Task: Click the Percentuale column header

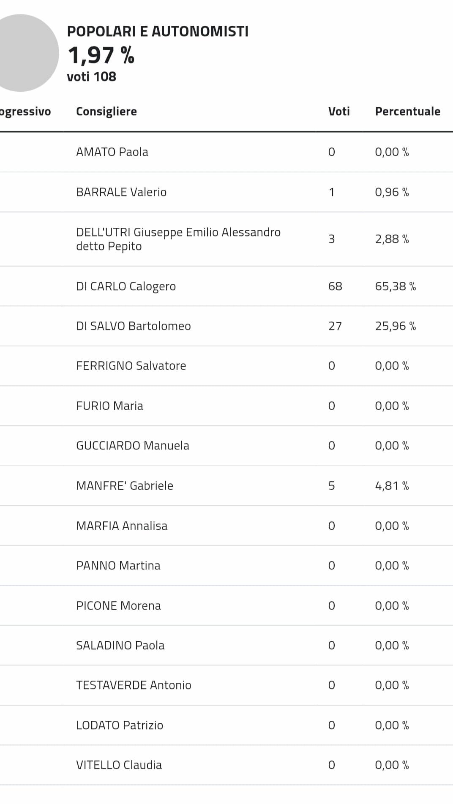Action: (407, 112)
